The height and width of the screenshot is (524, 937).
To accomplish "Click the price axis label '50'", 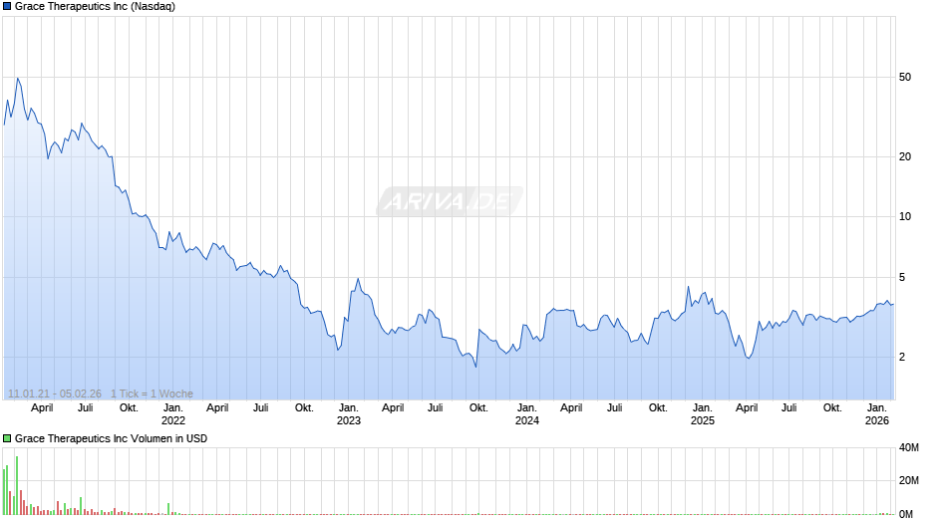I will tap(905, 77).
